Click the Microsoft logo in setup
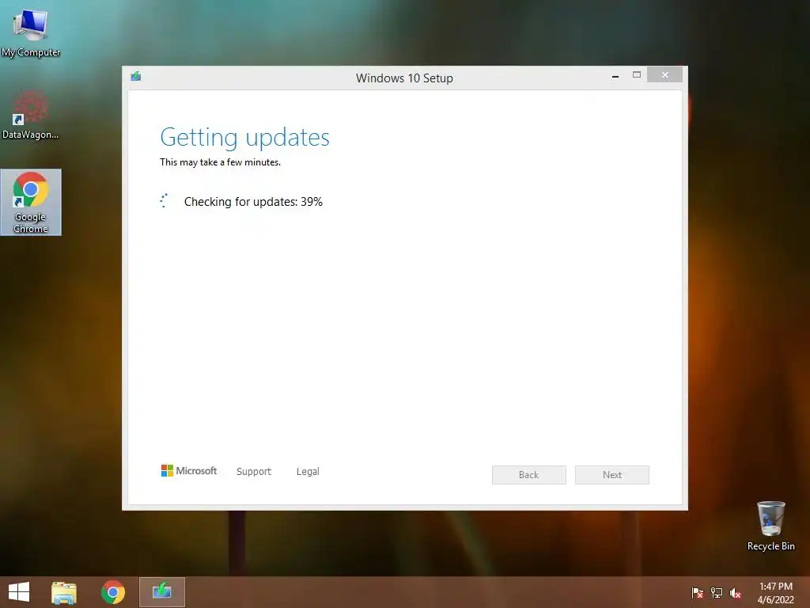 click(189, 471)
